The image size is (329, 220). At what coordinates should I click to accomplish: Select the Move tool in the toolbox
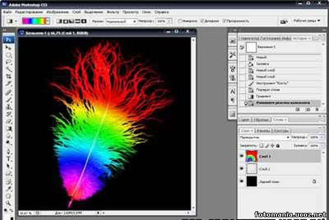[9, 48]
